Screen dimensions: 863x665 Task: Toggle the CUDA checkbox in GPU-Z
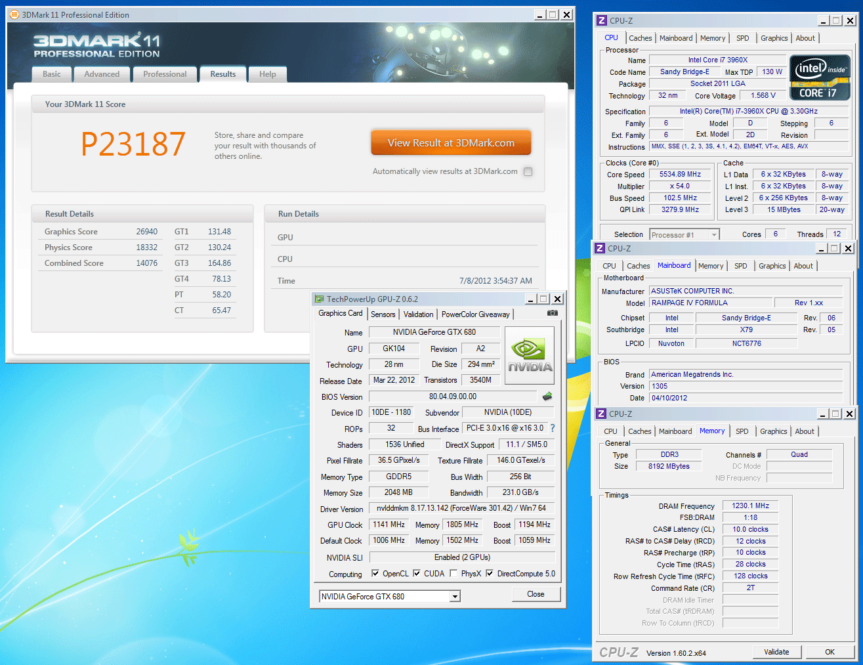416,573
